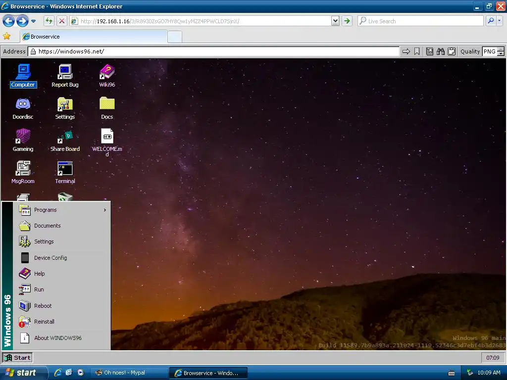Open the search provider options dropdown
507x380 pixels.
[x=500, y=21]
